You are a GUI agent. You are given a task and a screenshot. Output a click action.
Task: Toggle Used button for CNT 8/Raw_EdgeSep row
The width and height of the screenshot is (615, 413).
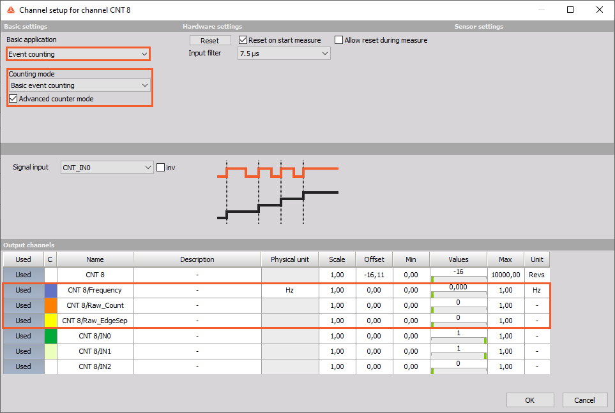(x=23, y=321)
